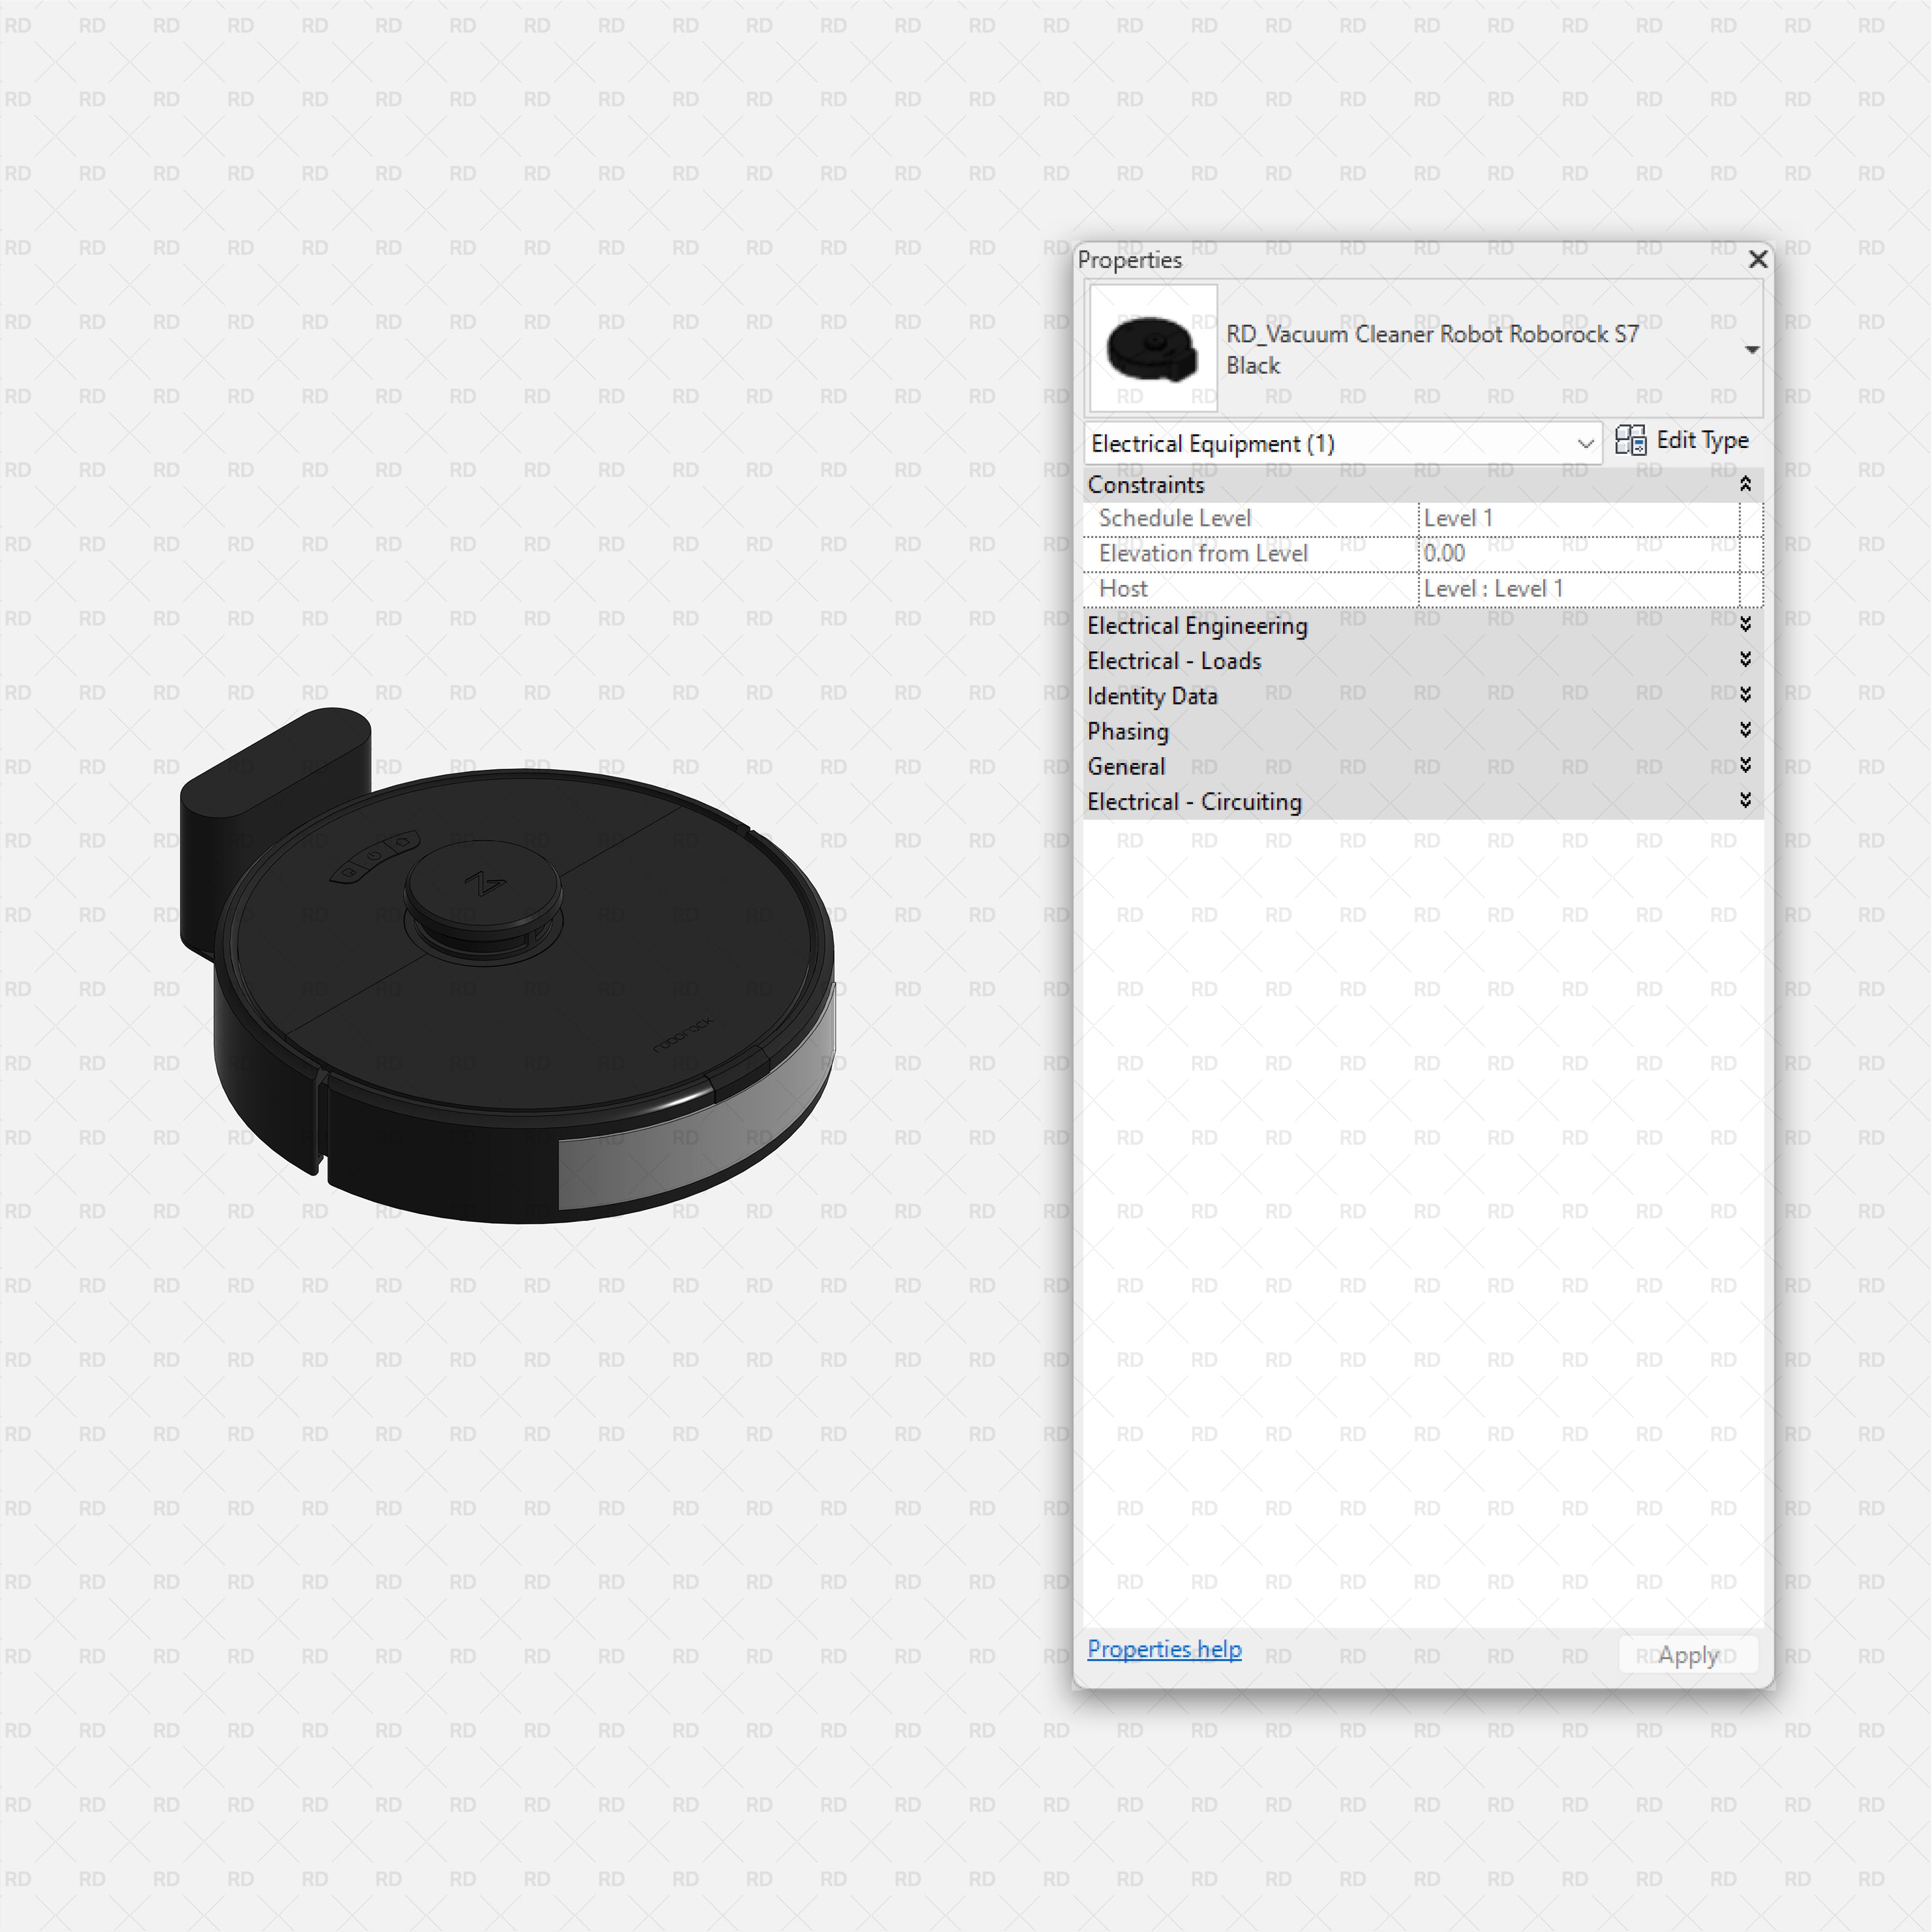Expand the Electrical Engineering section
Image resolution: width=1932 pixels, height=1932 pixels.
click(1746, 625)
